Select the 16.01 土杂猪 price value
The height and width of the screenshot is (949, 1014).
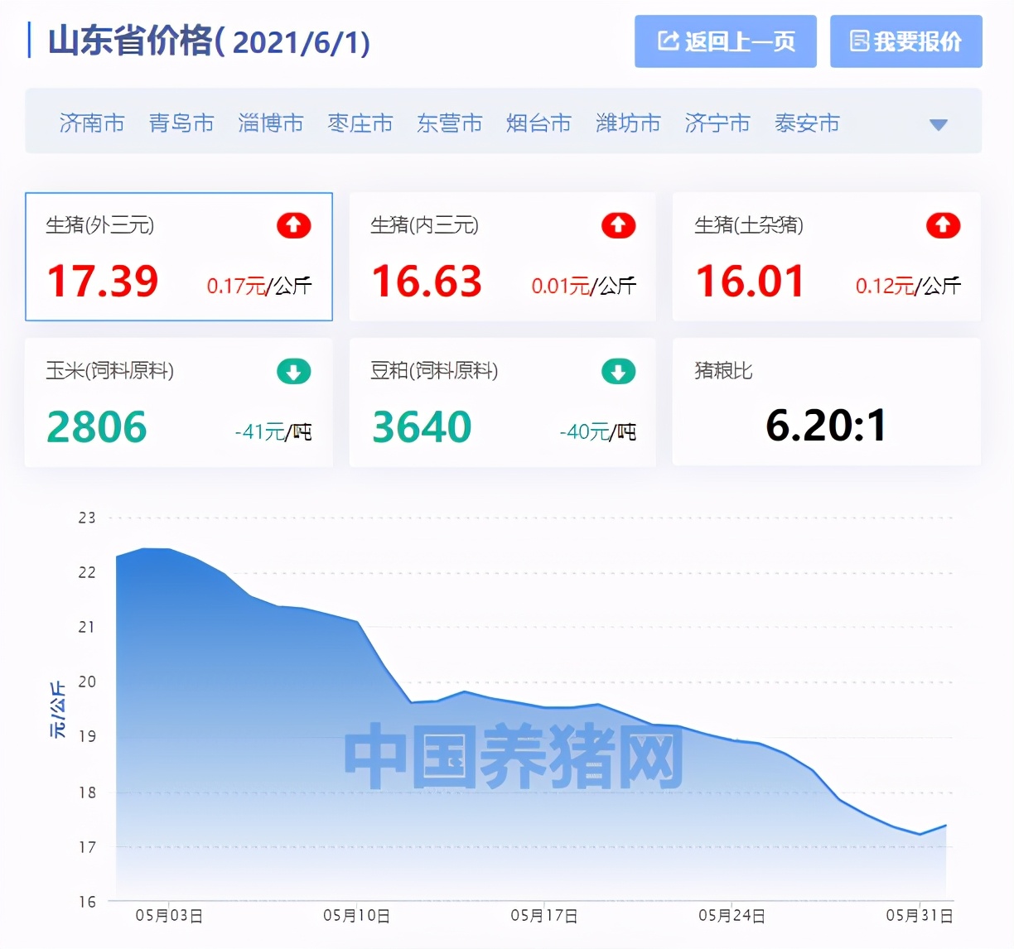(751, 282)
